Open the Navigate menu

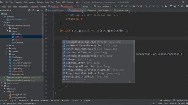pos(18,2)
